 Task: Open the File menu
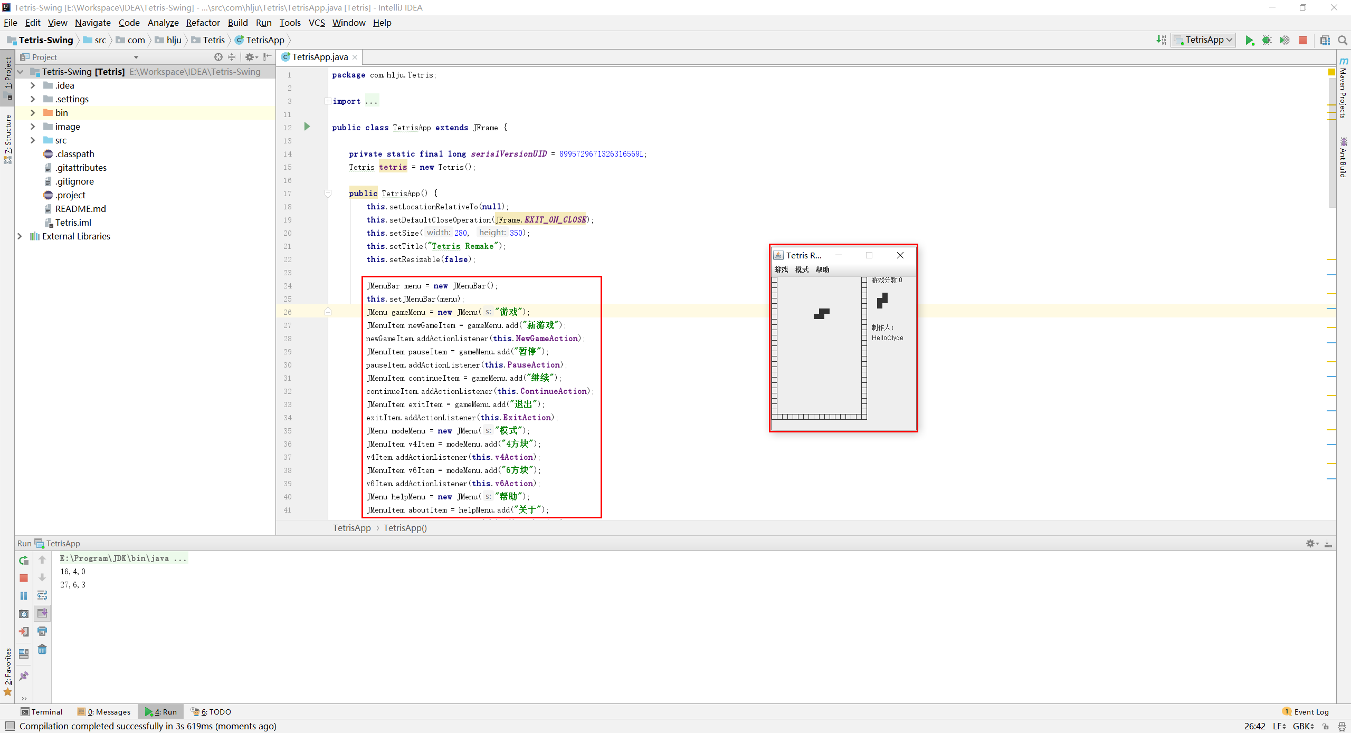coord(11,23)
